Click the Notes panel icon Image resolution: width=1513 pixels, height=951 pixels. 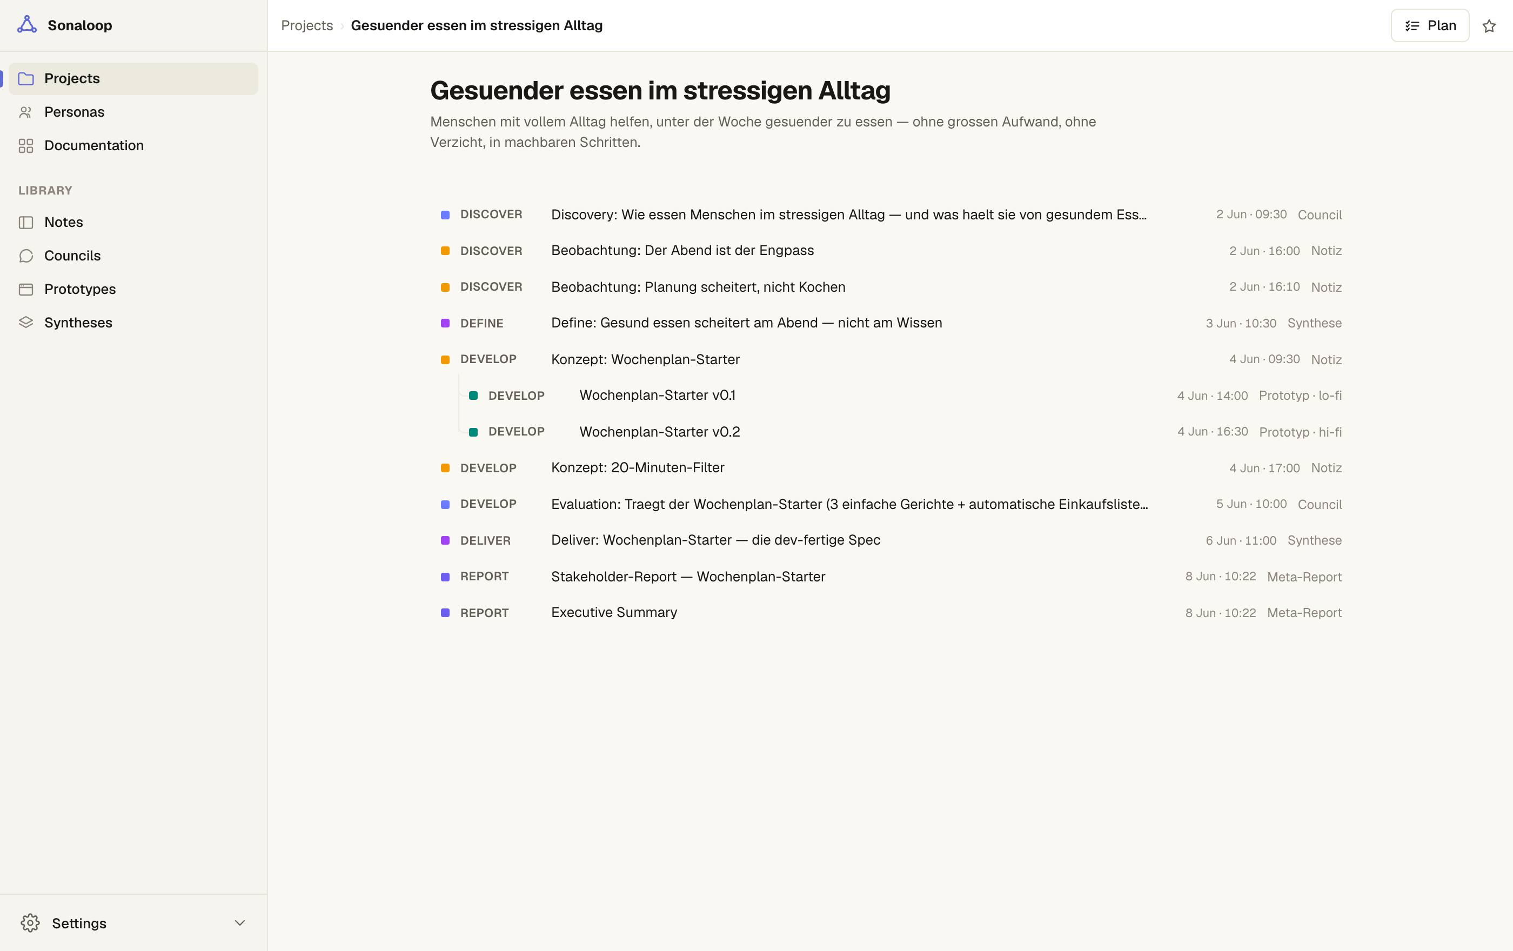26,223
